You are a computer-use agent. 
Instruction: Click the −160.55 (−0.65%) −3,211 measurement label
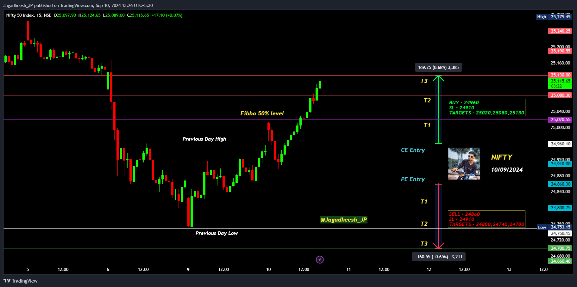point(438,257)
